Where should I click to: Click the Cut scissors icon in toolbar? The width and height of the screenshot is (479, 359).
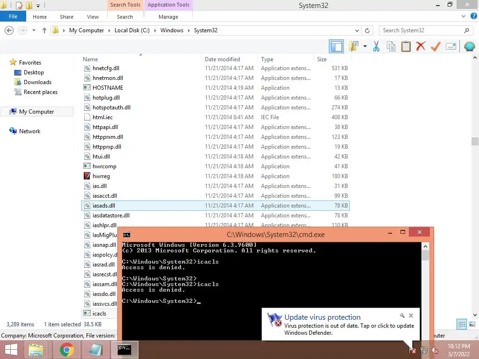tap(376, 46)
